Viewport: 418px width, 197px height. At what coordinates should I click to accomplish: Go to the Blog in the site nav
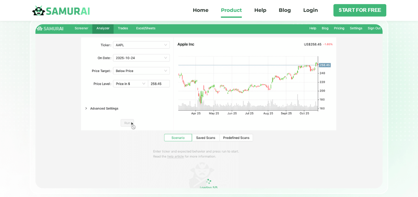(285, 10)
